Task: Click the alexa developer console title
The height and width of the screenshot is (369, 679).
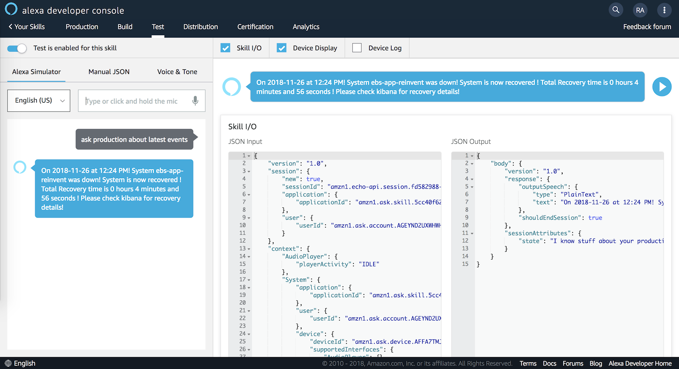Action: [x=73, y=10]
